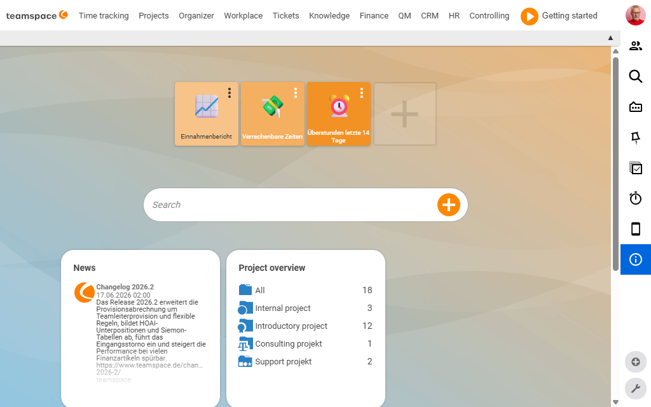Open the info icon highlighted in blue
651x407 pixels.
coord(635,259)
